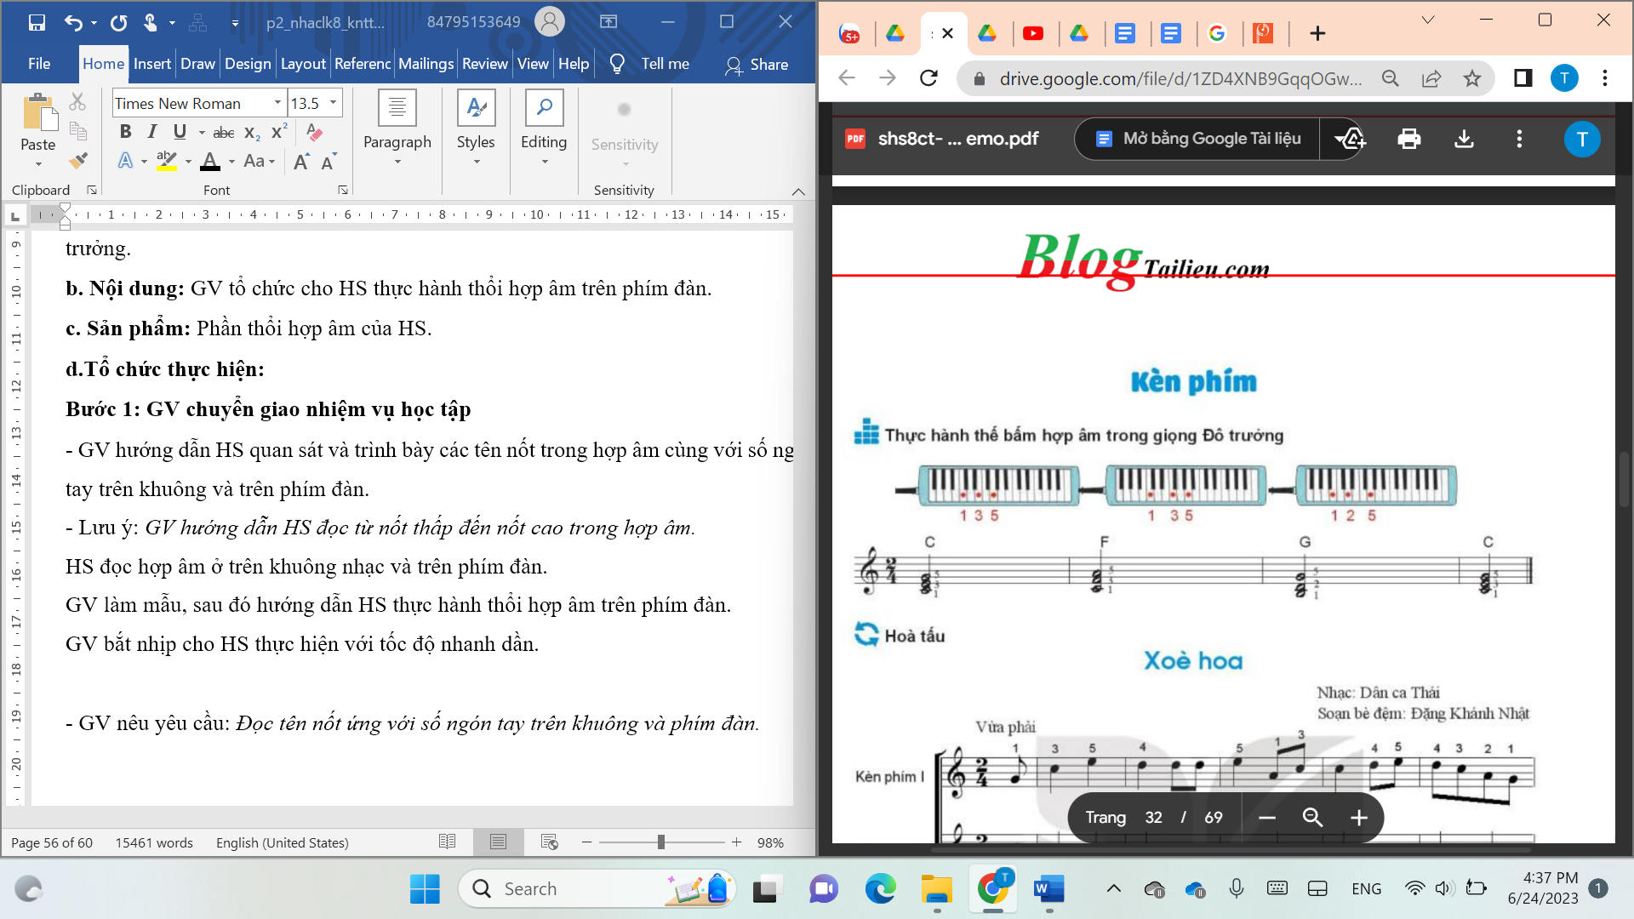Viewport: 1634px width, 919px height.
Task: Open Font dialog launcher
Action: [x=343, y=190]
